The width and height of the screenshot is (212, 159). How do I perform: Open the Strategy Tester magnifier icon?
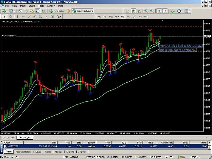pyautogui.click(x=43, y=11)
